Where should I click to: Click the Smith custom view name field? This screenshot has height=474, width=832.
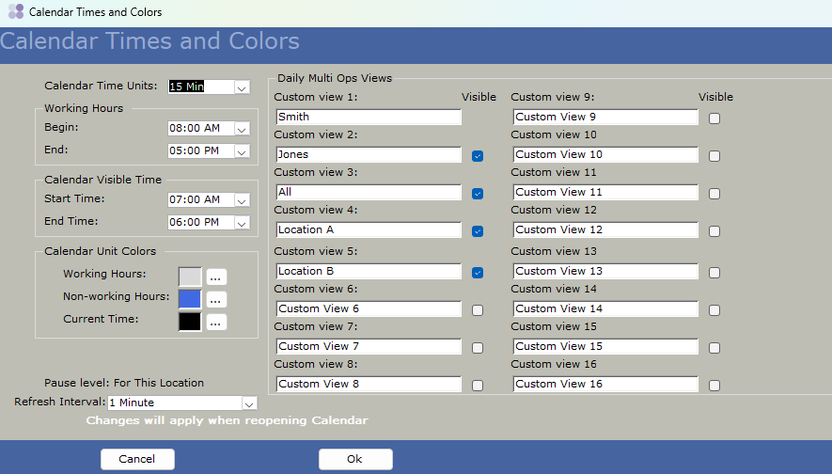(x=369, y=118)
